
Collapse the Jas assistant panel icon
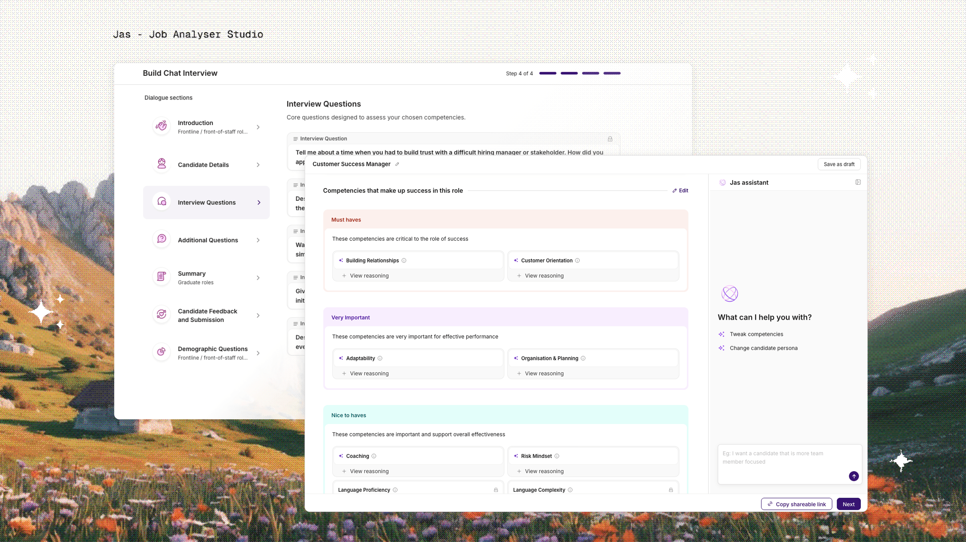[x=858, y=182]
